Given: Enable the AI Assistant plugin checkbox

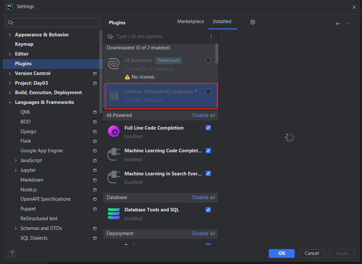Looking at the screenshot, I should pos(208,60).
